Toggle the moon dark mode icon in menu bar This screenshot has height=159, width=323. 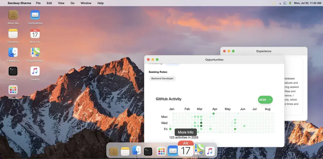click(274, 3)
